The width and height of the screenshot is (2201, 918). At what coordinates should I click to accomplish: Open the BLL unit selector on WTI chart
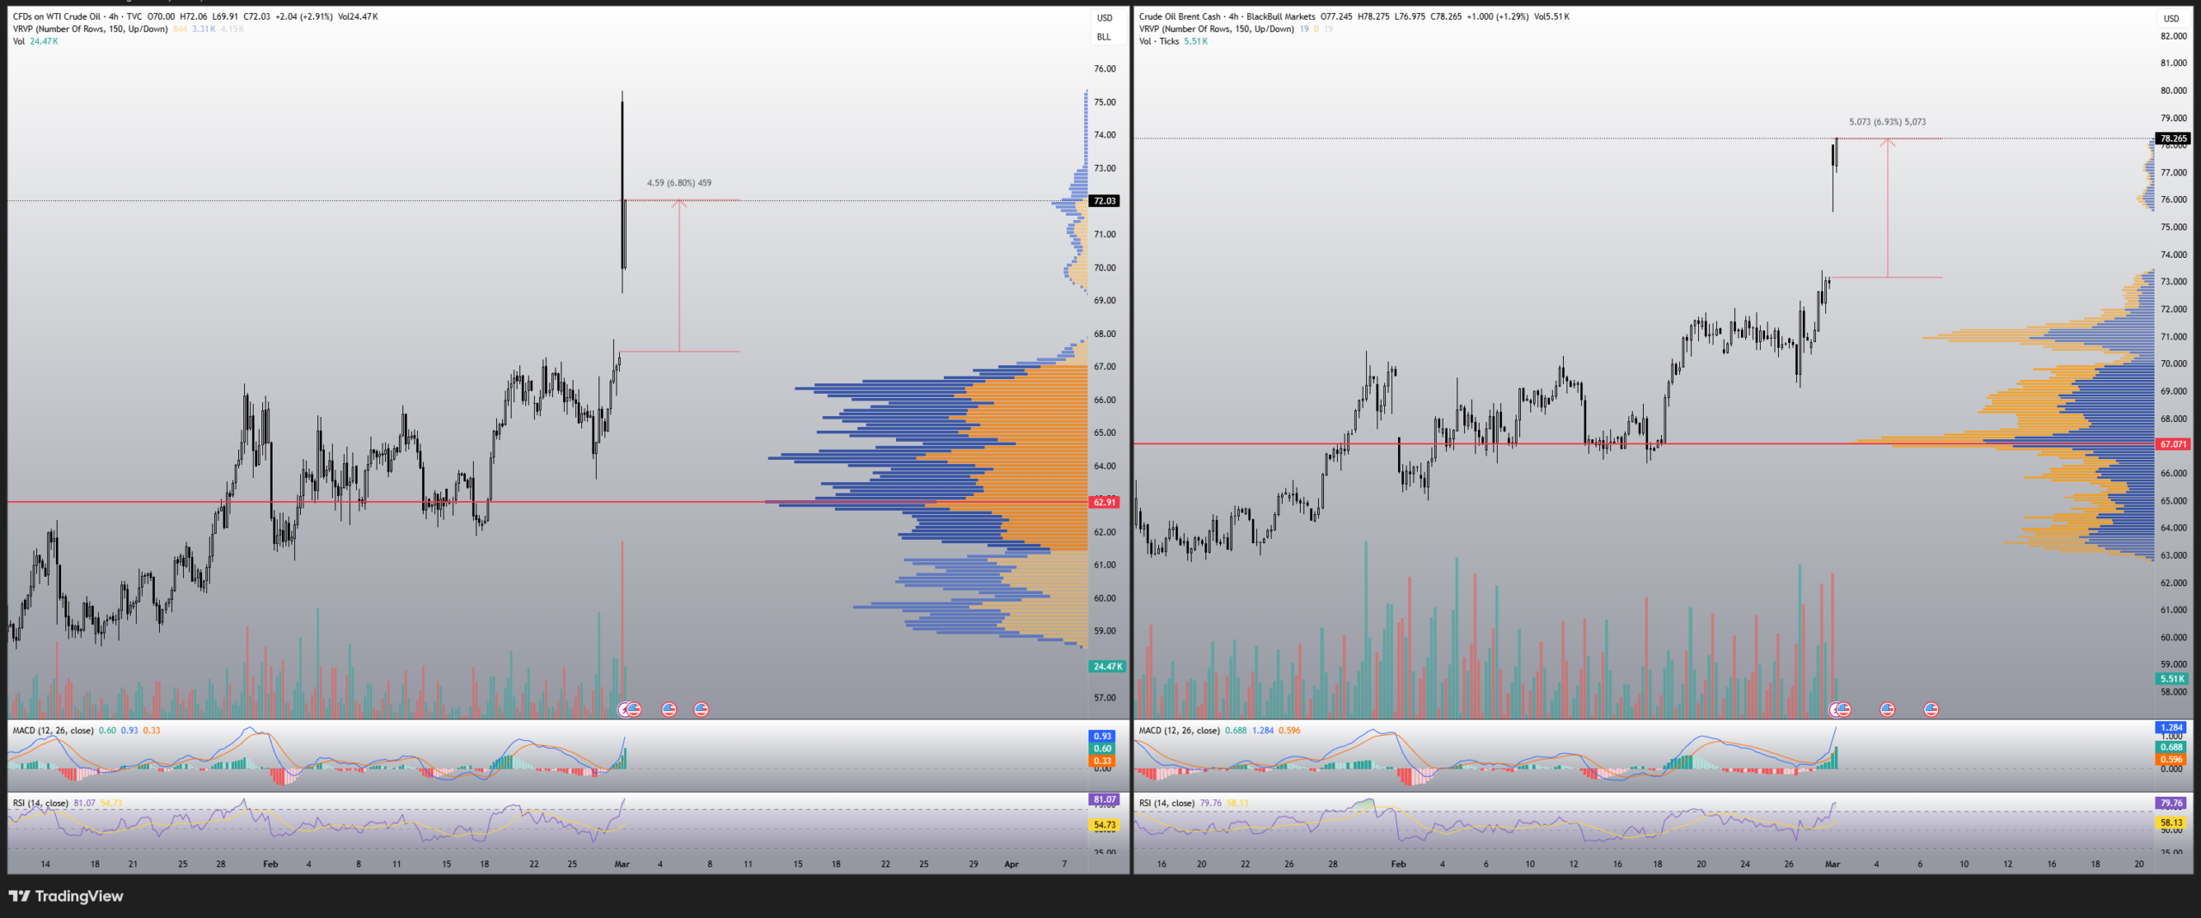pyautogui.click(x=1104, y=37)
